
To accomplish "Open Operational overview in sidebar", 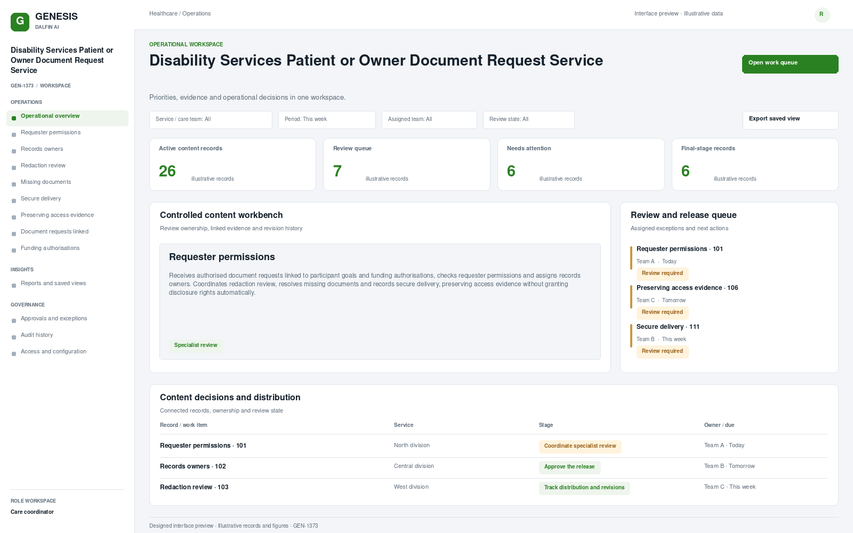I will pyautogui.click(x=67, y=118).
